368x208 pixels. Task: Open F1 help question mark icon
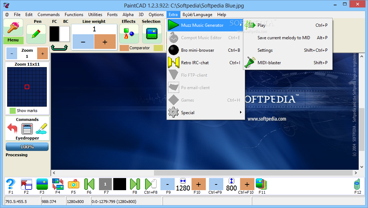click(x=11, y=184)
